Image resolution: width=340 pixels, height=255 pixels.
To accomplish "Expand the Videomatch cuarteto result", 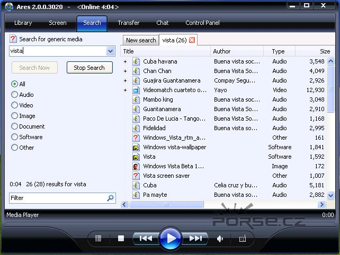I will pyautogui.click(x=126, y=90).
